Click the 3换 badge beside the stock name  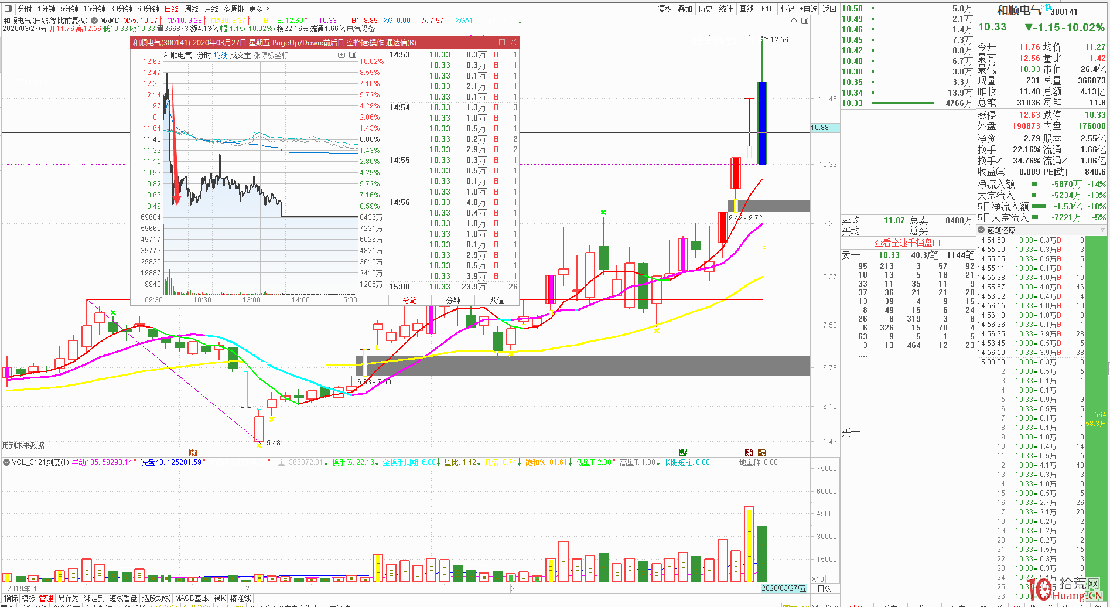[x=1046, y=7]
